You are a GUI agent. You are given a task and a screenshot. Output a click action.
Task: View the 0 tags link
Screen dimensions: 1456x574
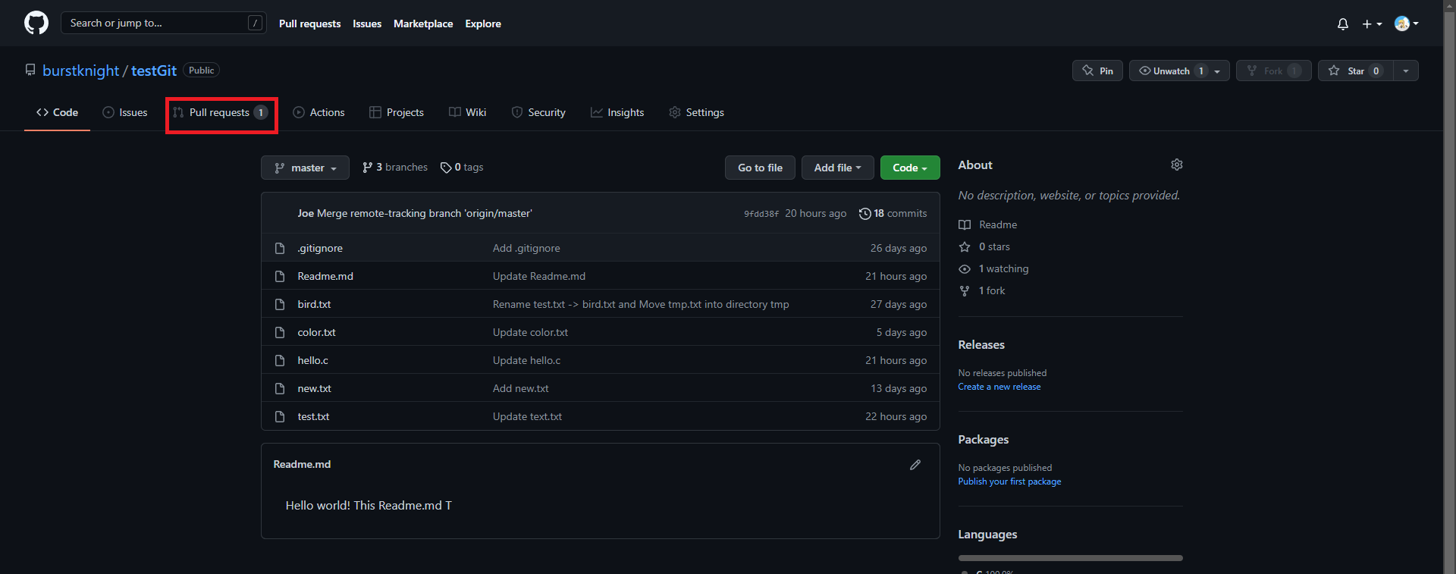[462, 167]
